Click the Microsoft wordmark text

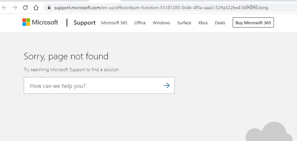(x=45, y=22)
